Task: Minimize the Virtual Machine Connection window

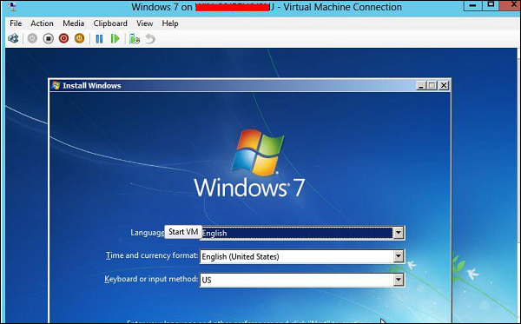Action: pyautogui.click(x=473, y=5)
